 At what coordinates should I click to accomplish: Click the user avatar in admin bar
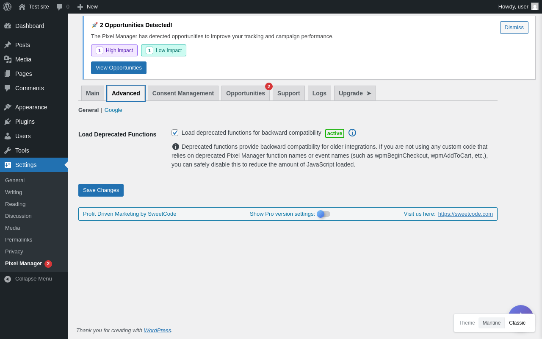(x=535, y=7)
